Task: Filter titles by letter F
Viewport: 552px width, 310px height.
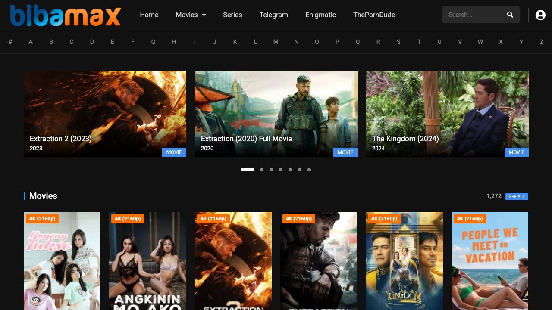Action: click(x=133, y=42)
